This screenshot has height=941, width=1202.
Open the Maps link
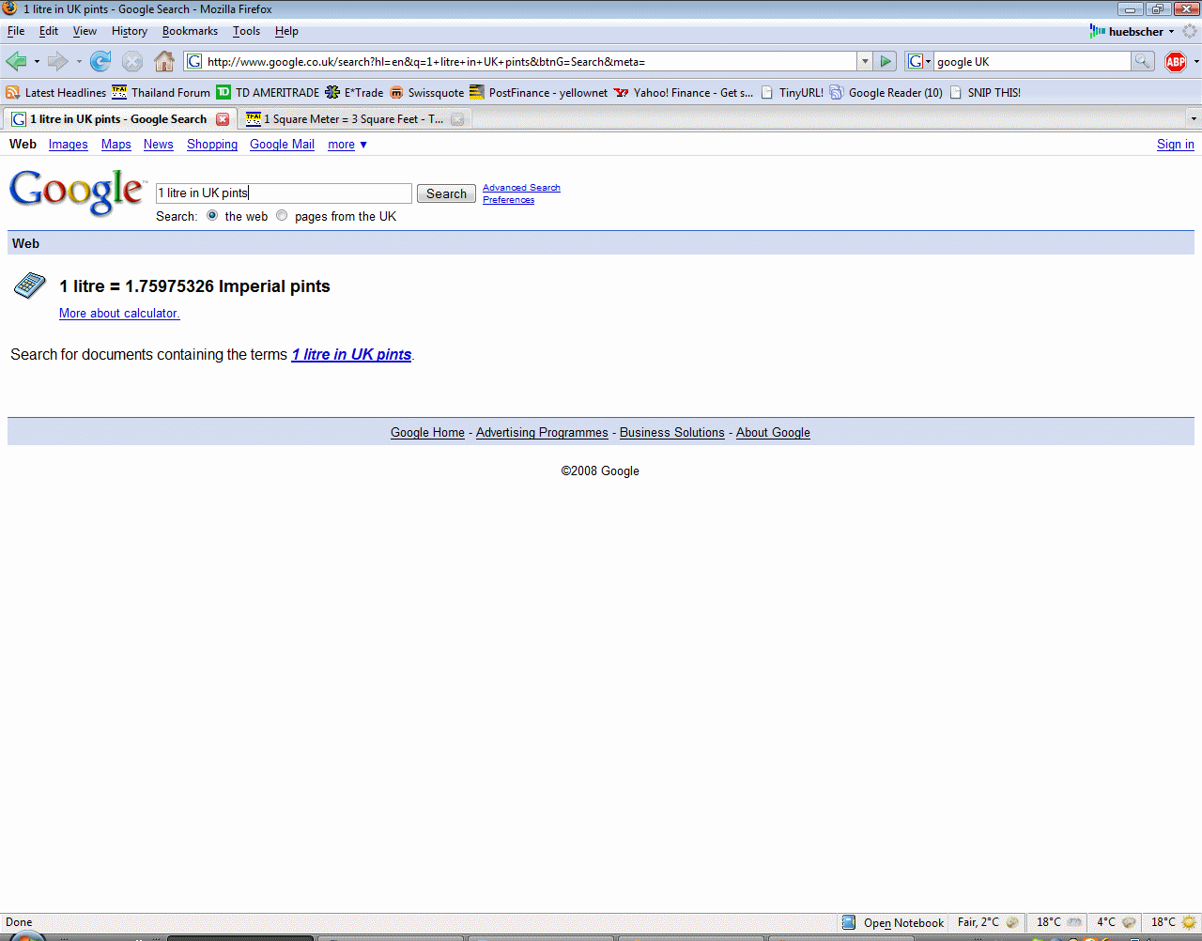(x=116, y=145)
